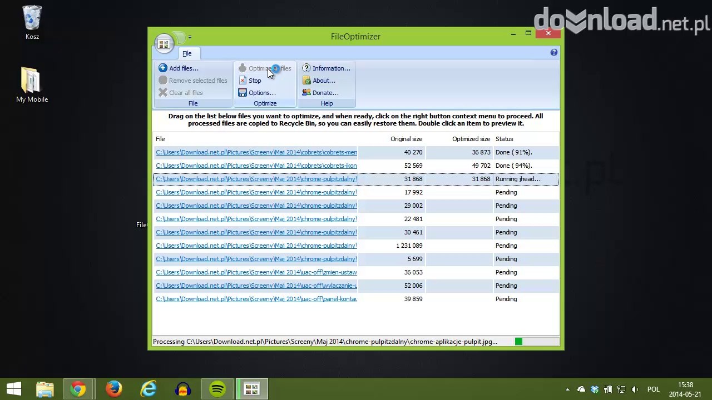Screen dimensions: 712x400
Task: Select the cobrets-men file path link
Action: [x=256, y=152]
